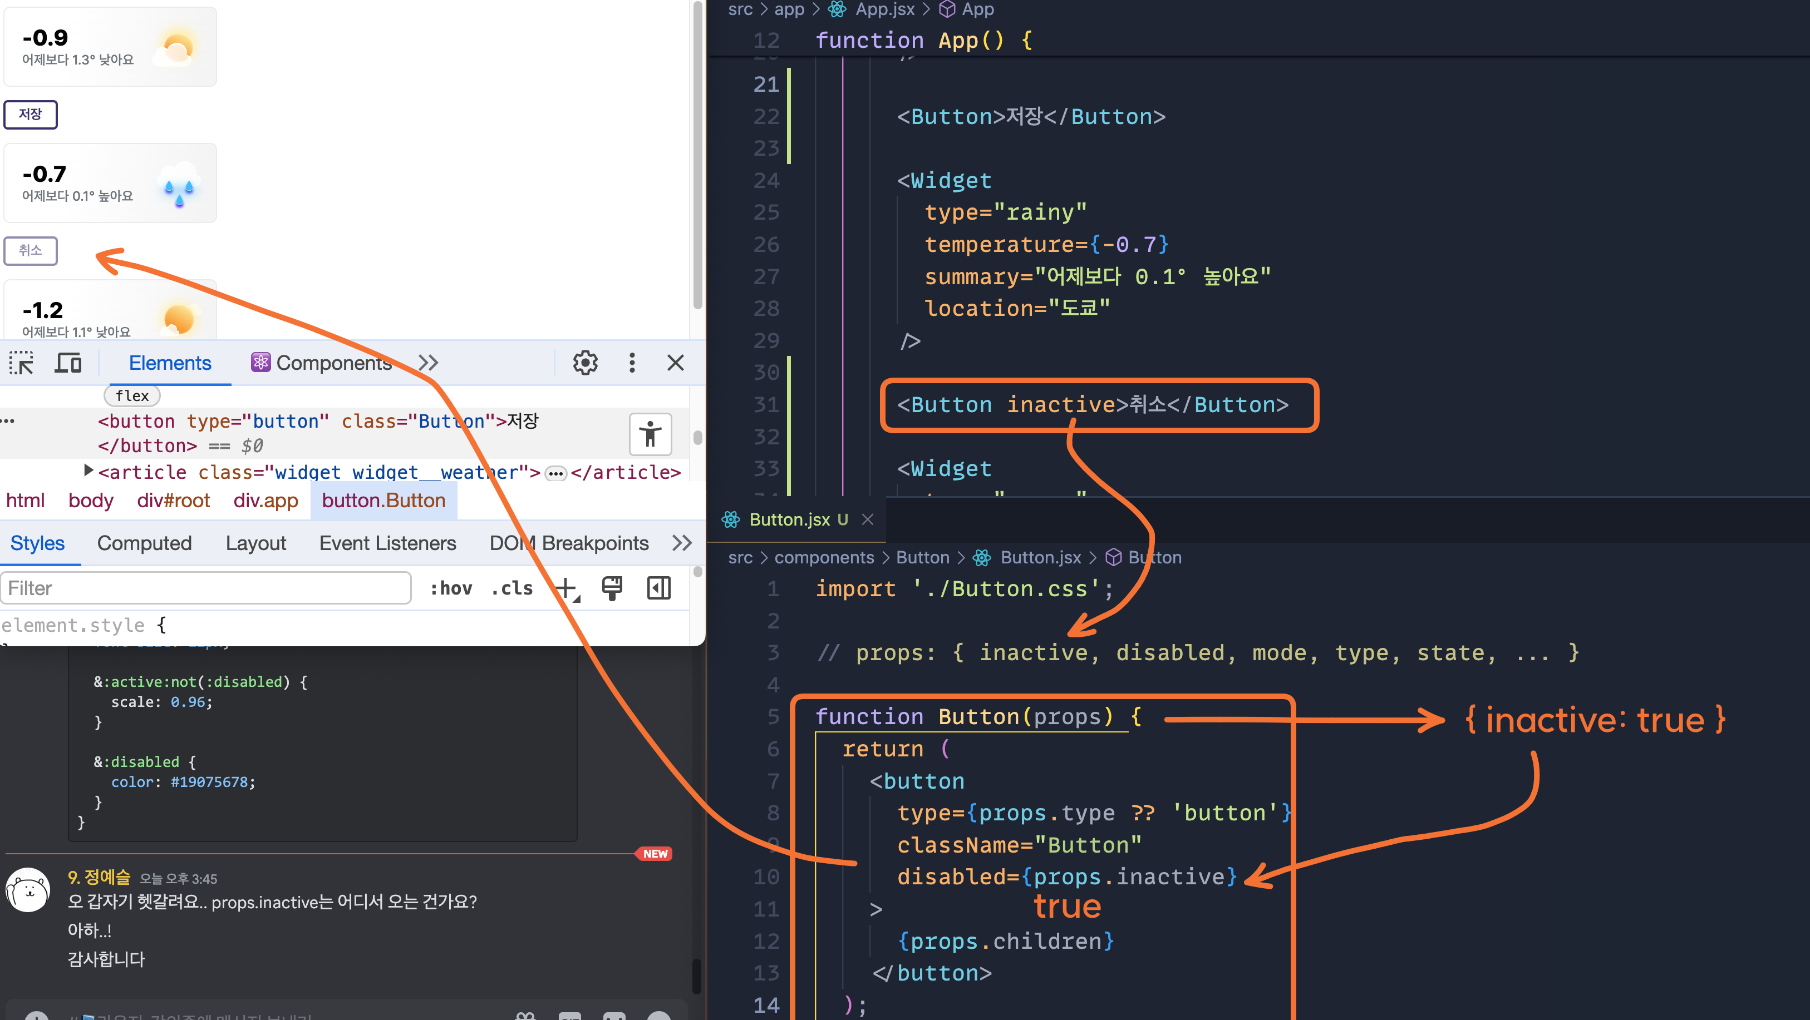
Task: Toggle the computed styles sidebar icon
Action: coord(658,587)
